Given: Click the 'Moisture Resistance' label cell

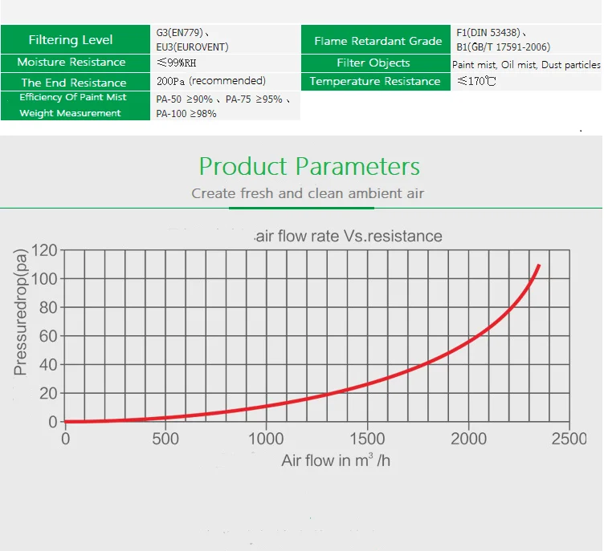Looking at the screenshot, I should click(75, 63).
